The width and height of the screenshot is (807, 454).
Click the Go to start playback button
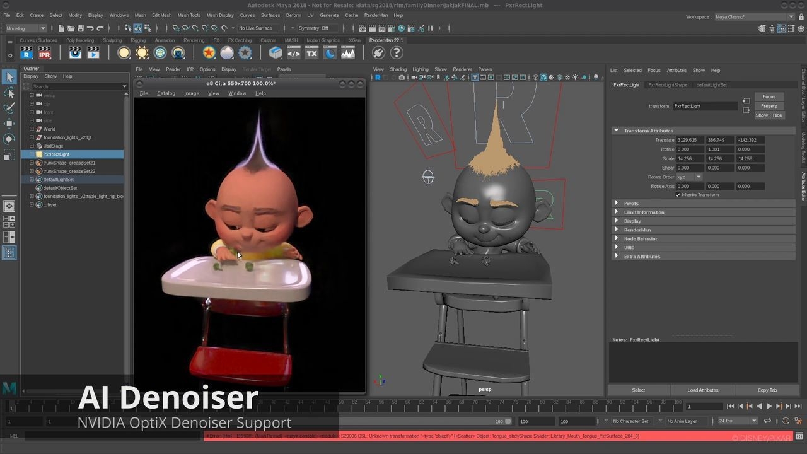[730, 407]
